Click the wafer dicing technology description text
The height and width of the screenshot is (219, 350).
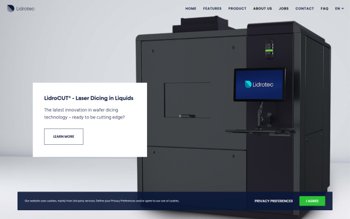(85, 113)
